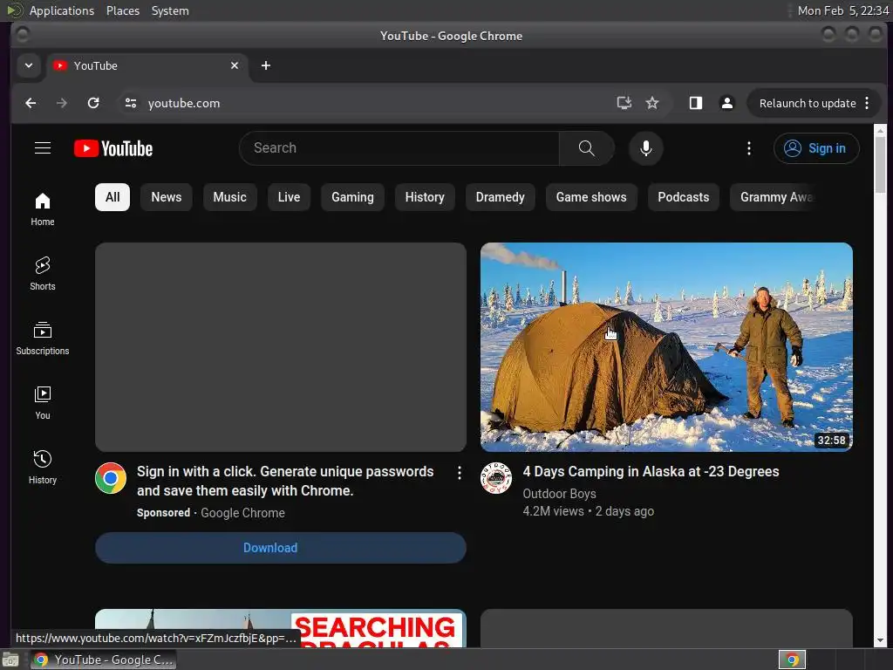This screenshot has width=893, height=670.
Task: Select YouTube - Google Chrome taskbar entry
Action: pyautogui.click(x=104, y=660)
